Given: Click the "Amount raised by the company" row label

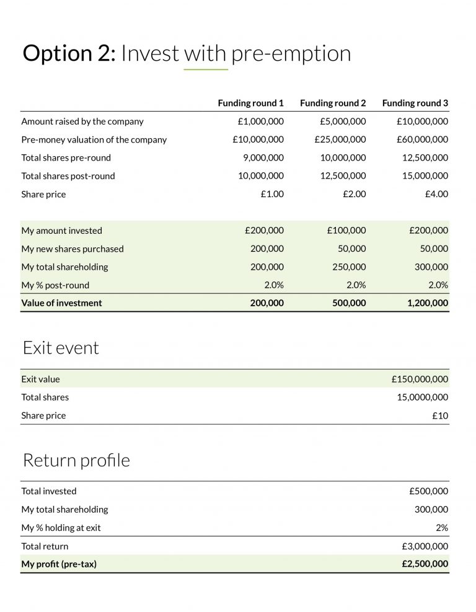Looking at the screenshot, I should (82, 122).
